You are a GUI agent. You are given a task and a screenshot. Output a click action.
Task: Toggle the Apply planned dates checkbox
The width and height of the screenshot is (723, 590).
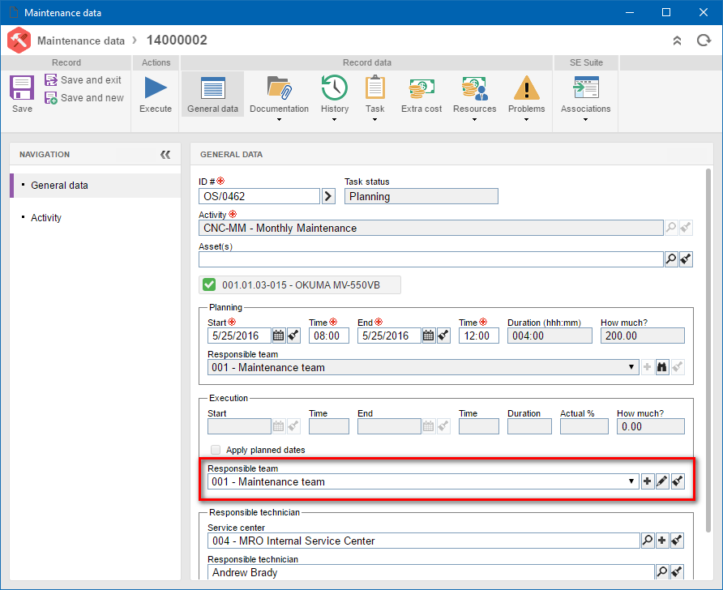(x=216, y=450)
